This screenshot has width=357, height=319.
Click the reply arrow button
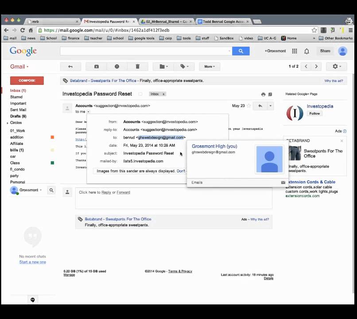[x=260, y=106]
